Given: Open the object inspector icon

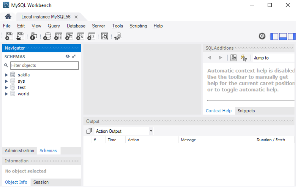Looking at the screenshot, I should tap(33, 36).
